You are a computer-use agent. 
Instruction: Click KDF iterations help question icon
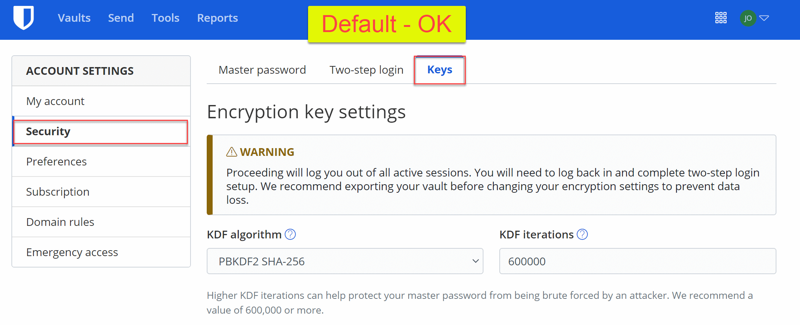[582, 234]
